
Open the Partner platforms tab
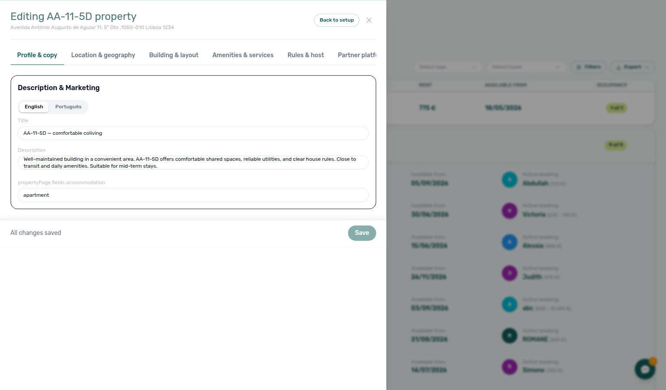[357, 55]
